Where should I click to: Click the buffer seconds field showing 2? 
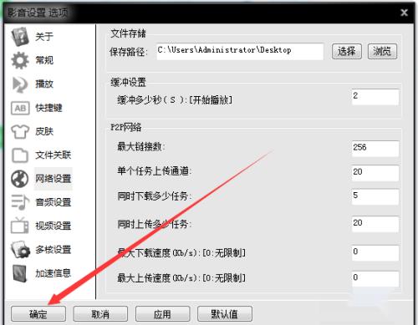[375, 97]
